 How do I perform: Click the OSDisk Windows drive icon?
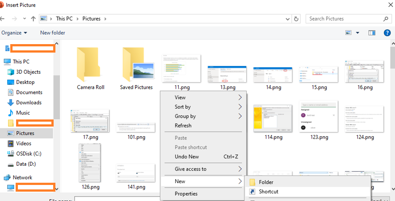pos(11,153)
